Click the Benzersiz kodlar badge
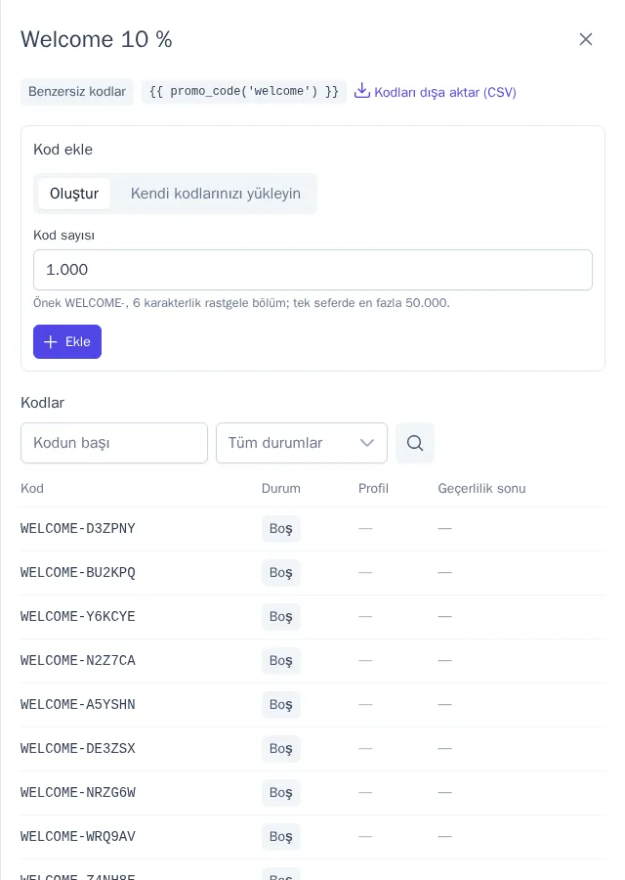 pyautogui.click(x=77, y=92)
